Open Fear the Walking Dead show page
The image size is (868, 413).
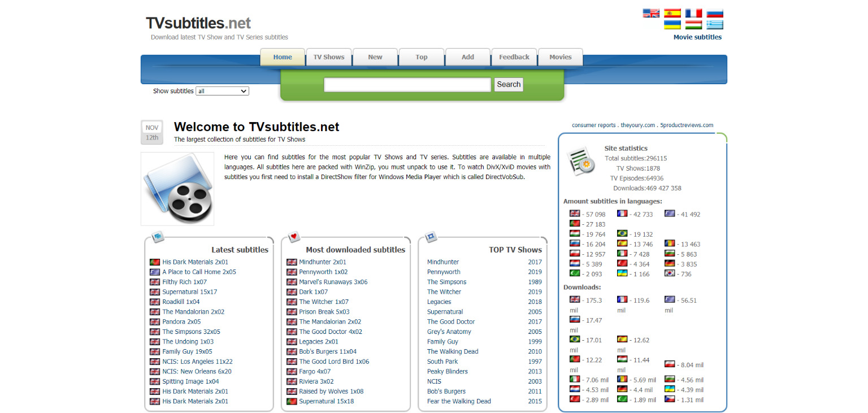pyautogui.click(x=459, y=401)
